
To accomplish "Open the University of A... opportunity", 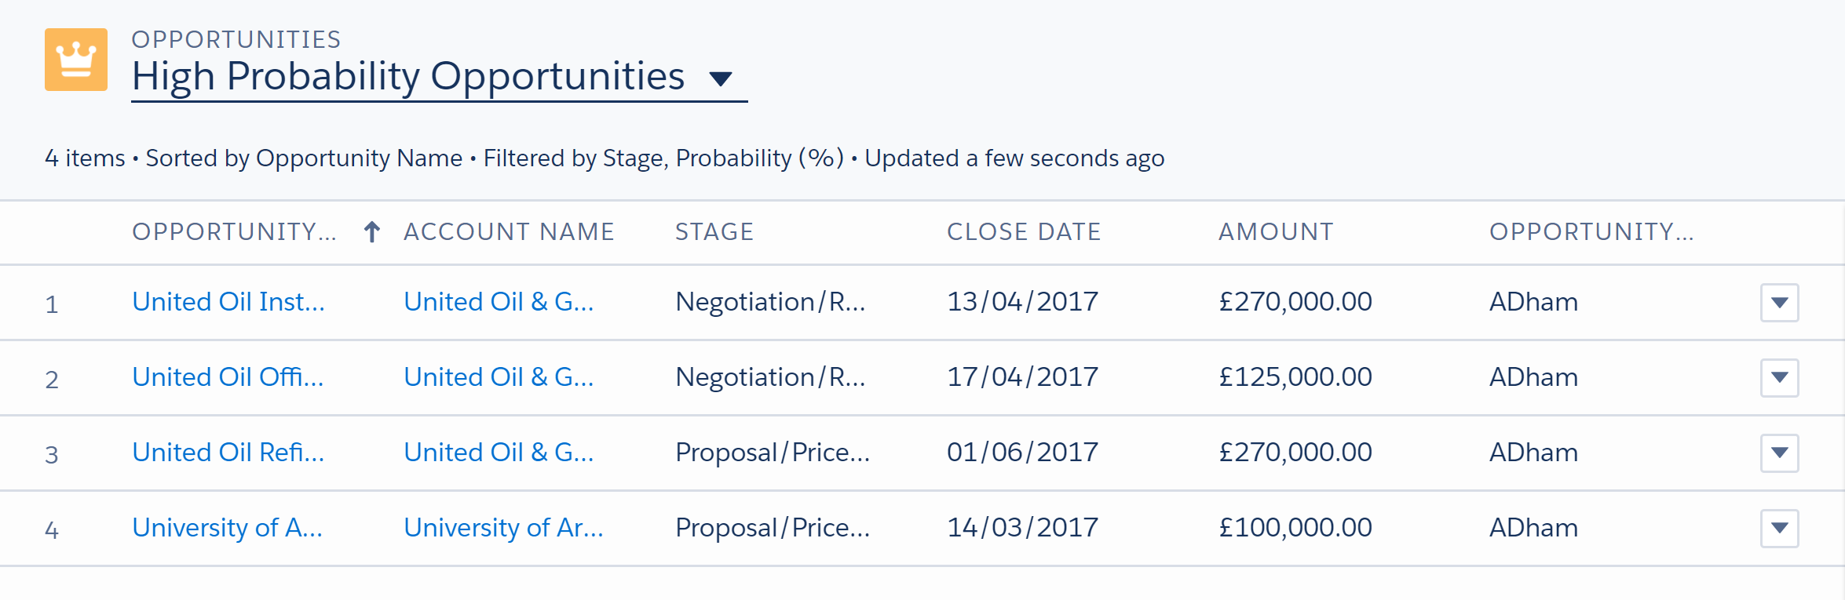I will coord(227,528).
